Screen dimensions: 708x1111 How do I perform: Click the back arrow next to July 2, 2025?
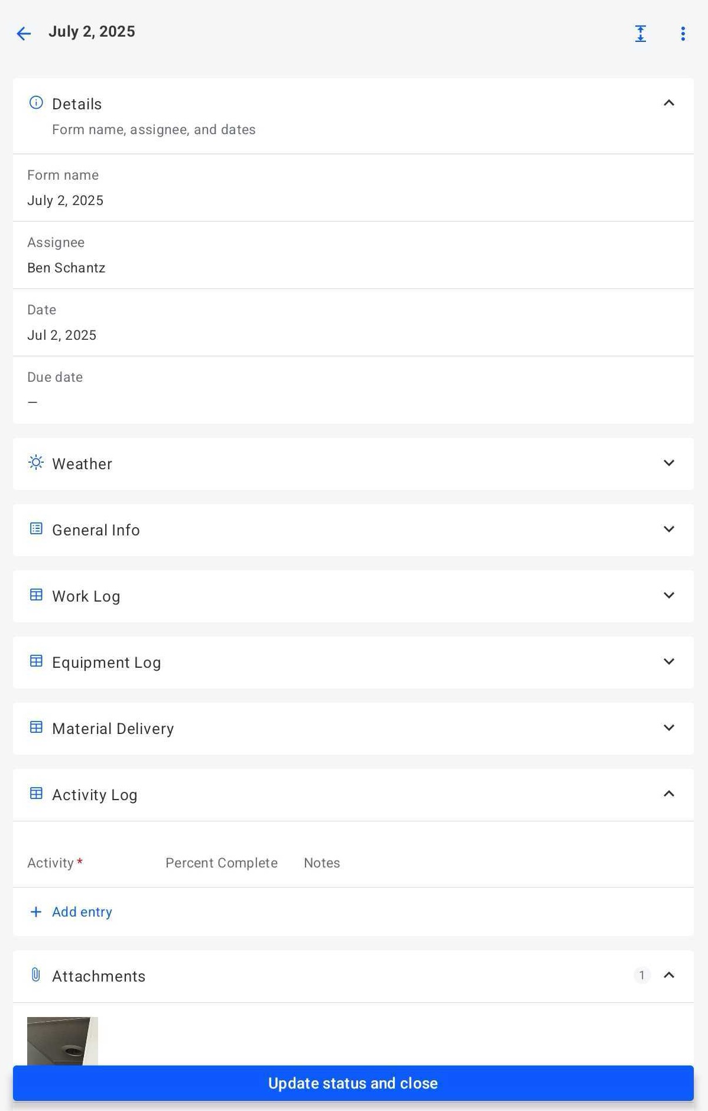[x=23, y=34]
